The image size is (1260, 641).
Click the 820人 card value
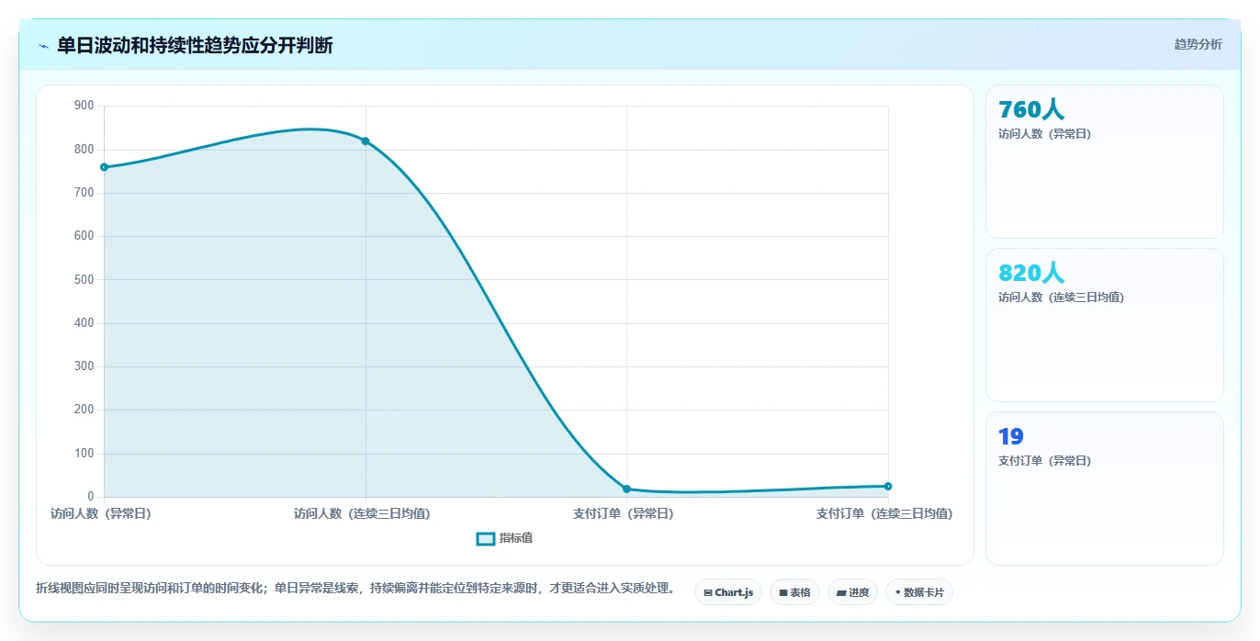pos(1031,273)
